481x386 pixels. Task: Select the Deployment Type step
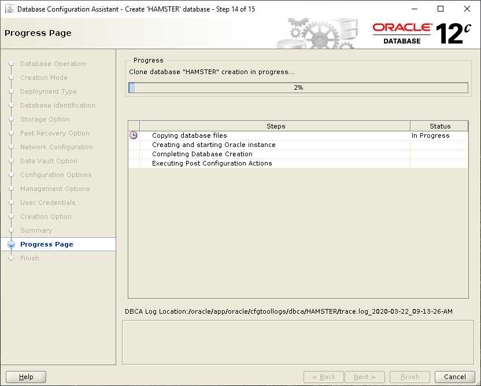49,91
